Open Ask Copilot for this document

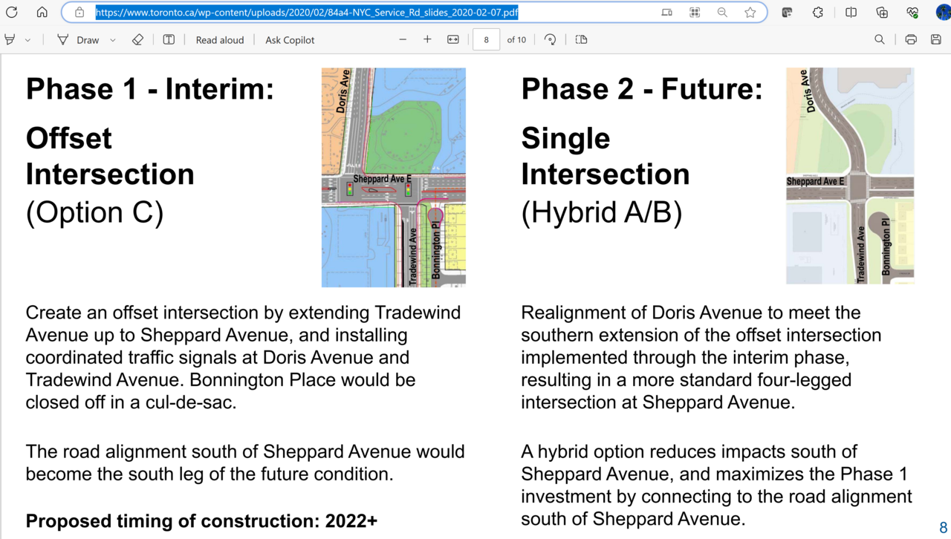coord(290,40)
